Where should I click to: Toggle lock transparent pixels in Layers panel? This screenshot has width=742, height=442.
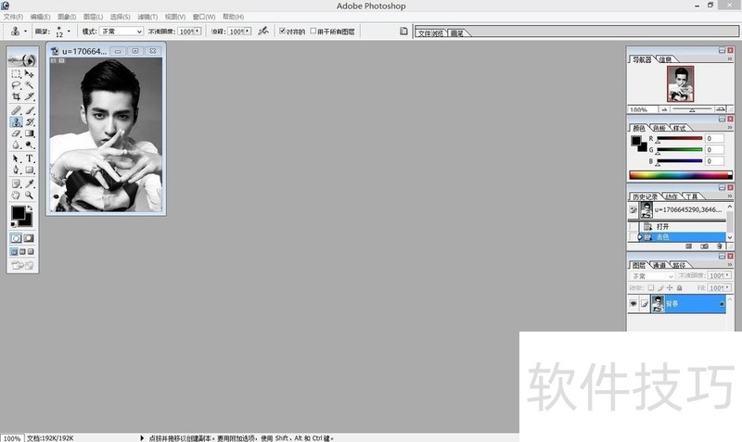click(651, 288)
